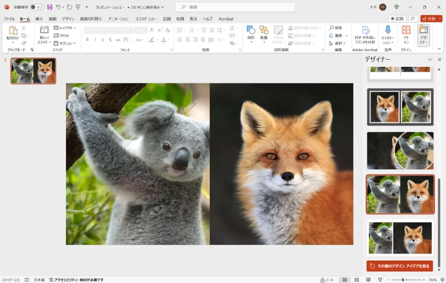Switch to the アニメーション (Animations) tab

(118, 19)
